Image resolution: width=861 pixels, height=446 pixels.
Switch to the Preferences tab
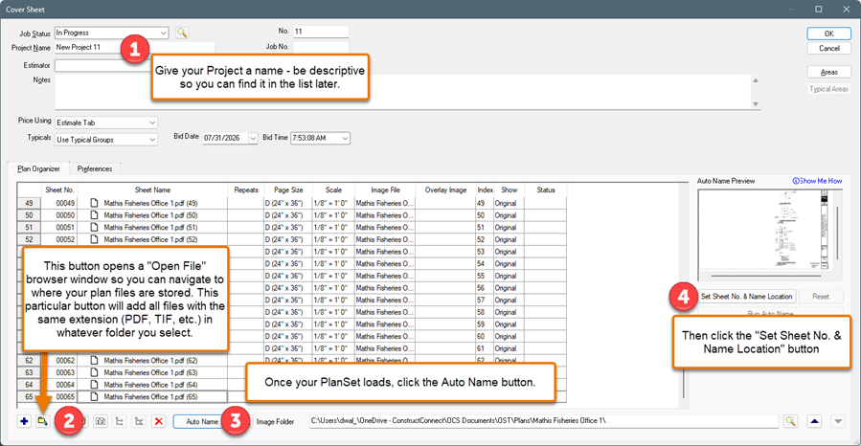[x=95, y=169]
